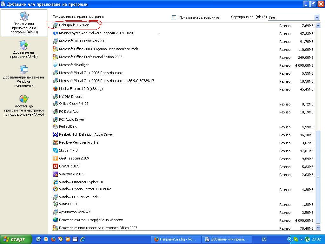Open 'Добавяне на програми' sidebar icon
This screenshot has width=325, height=244.
tap(24, 45)
